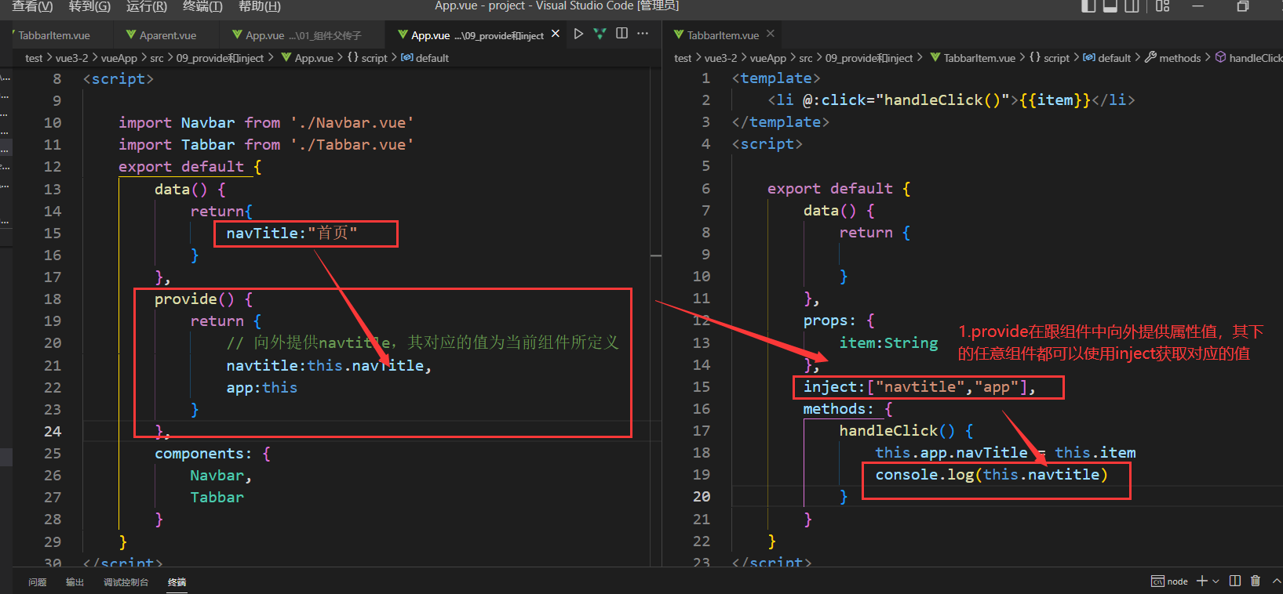Toggle secondary side bar layout icon
The image size is (1283, 594).
(x=1132, y=6)
